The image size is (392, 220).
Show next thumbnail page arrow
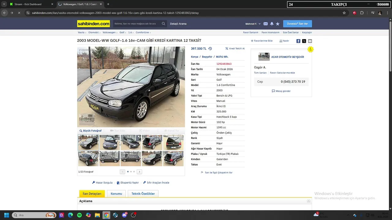(139, 172)
